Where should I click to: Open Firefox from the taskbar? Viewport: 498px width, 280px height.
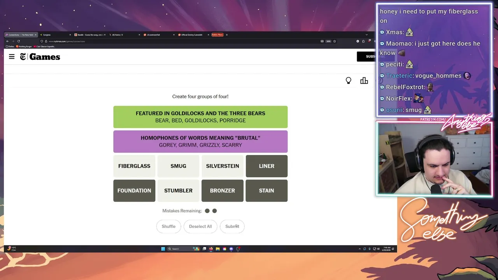coord(211,249)
